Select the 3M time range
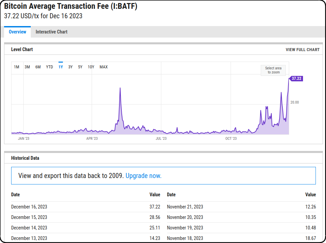This screenshot has width=326, height=243. tap(27, 67)
